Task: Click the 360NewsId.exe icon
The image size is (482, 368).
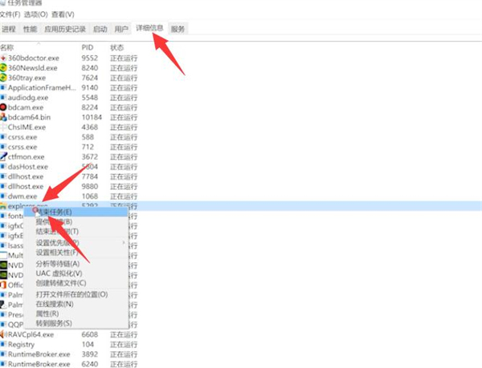Action: (3, 68)
